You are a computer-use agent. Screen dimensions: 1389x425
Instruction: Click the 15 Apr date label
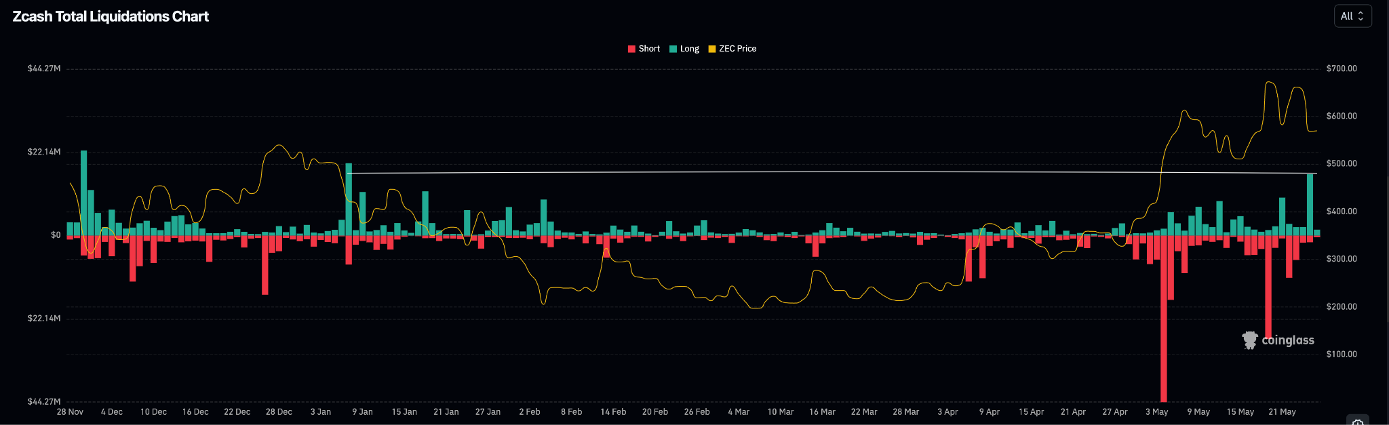pos(1031,412)
